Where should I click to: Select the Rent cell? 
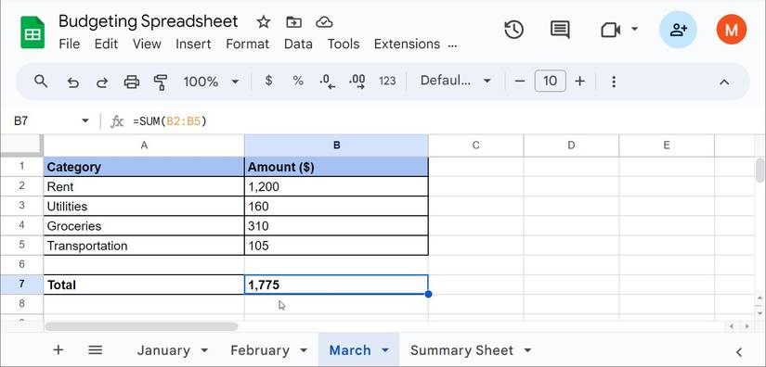point(144,186)
